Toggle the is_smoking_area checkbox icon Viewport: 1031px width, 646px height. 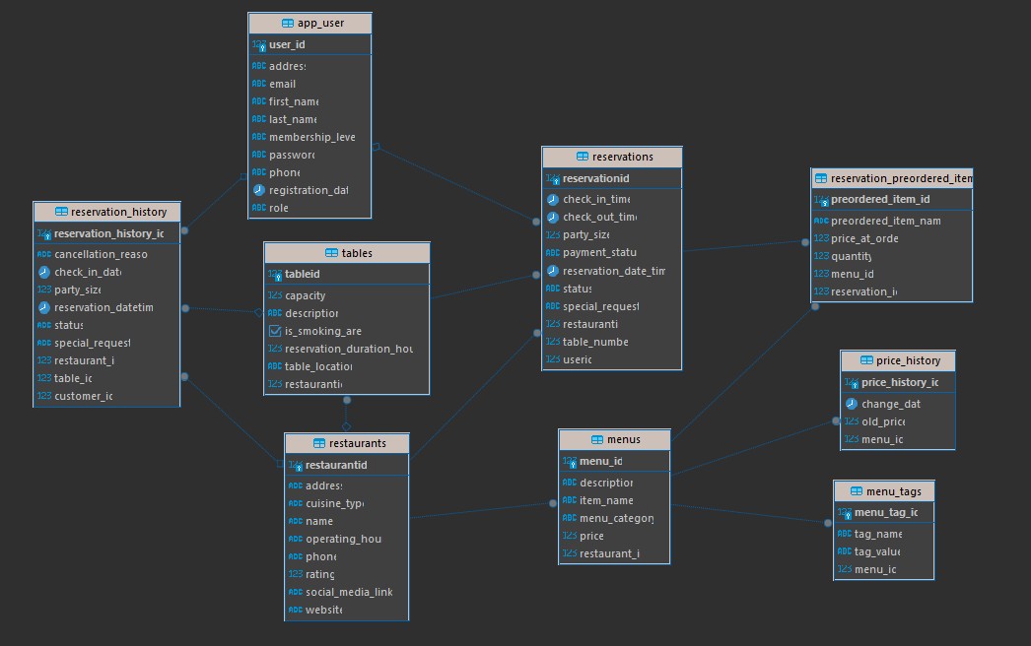pyautogui.click(x=275, y=331)
